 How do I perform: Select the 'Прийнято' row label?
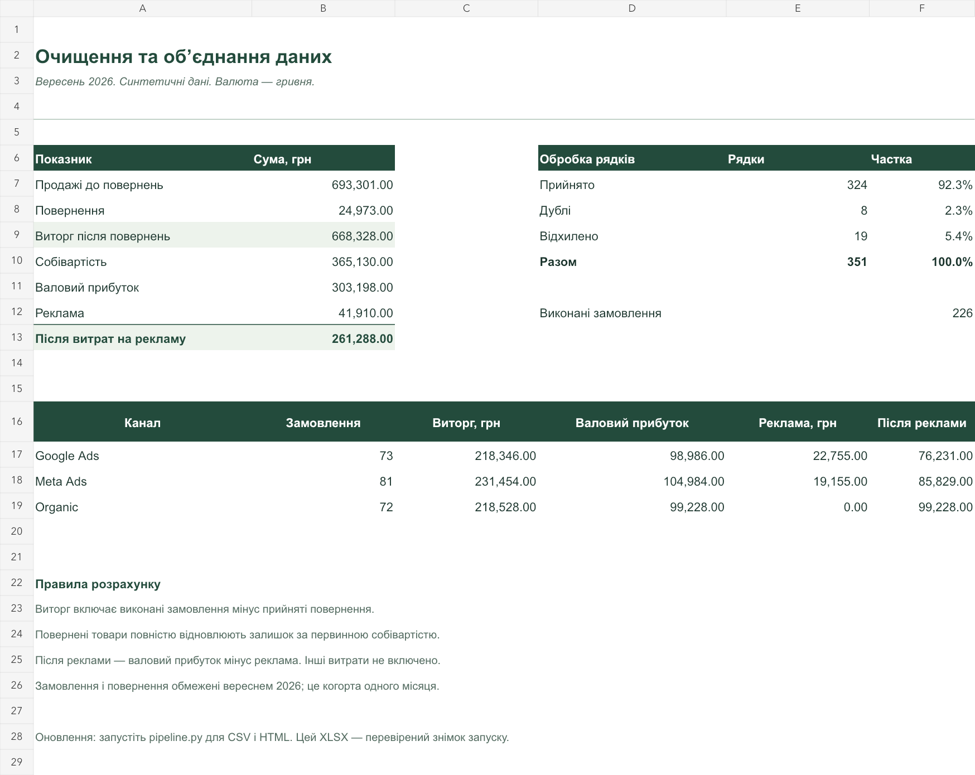pos(567,185)
